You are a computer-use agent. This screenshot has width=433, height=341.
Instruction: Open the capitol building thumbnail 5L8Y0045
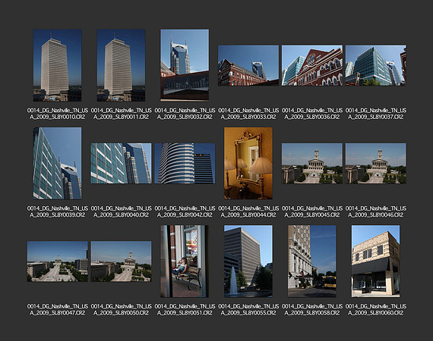coord(312,164)
